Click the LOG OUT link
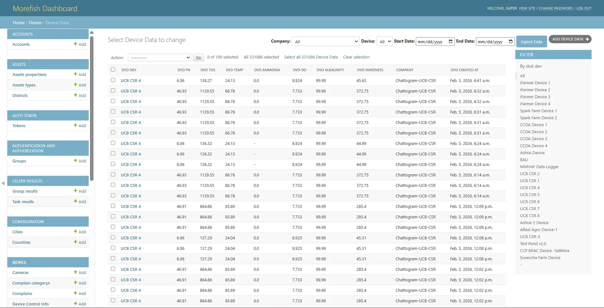The height and width of the screenshot is (308, 604). coord(584,8)
